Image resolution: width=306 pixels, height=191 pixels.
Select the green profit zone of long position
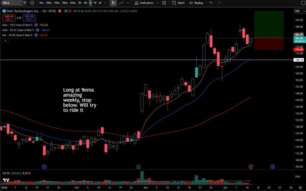(269, 24)
